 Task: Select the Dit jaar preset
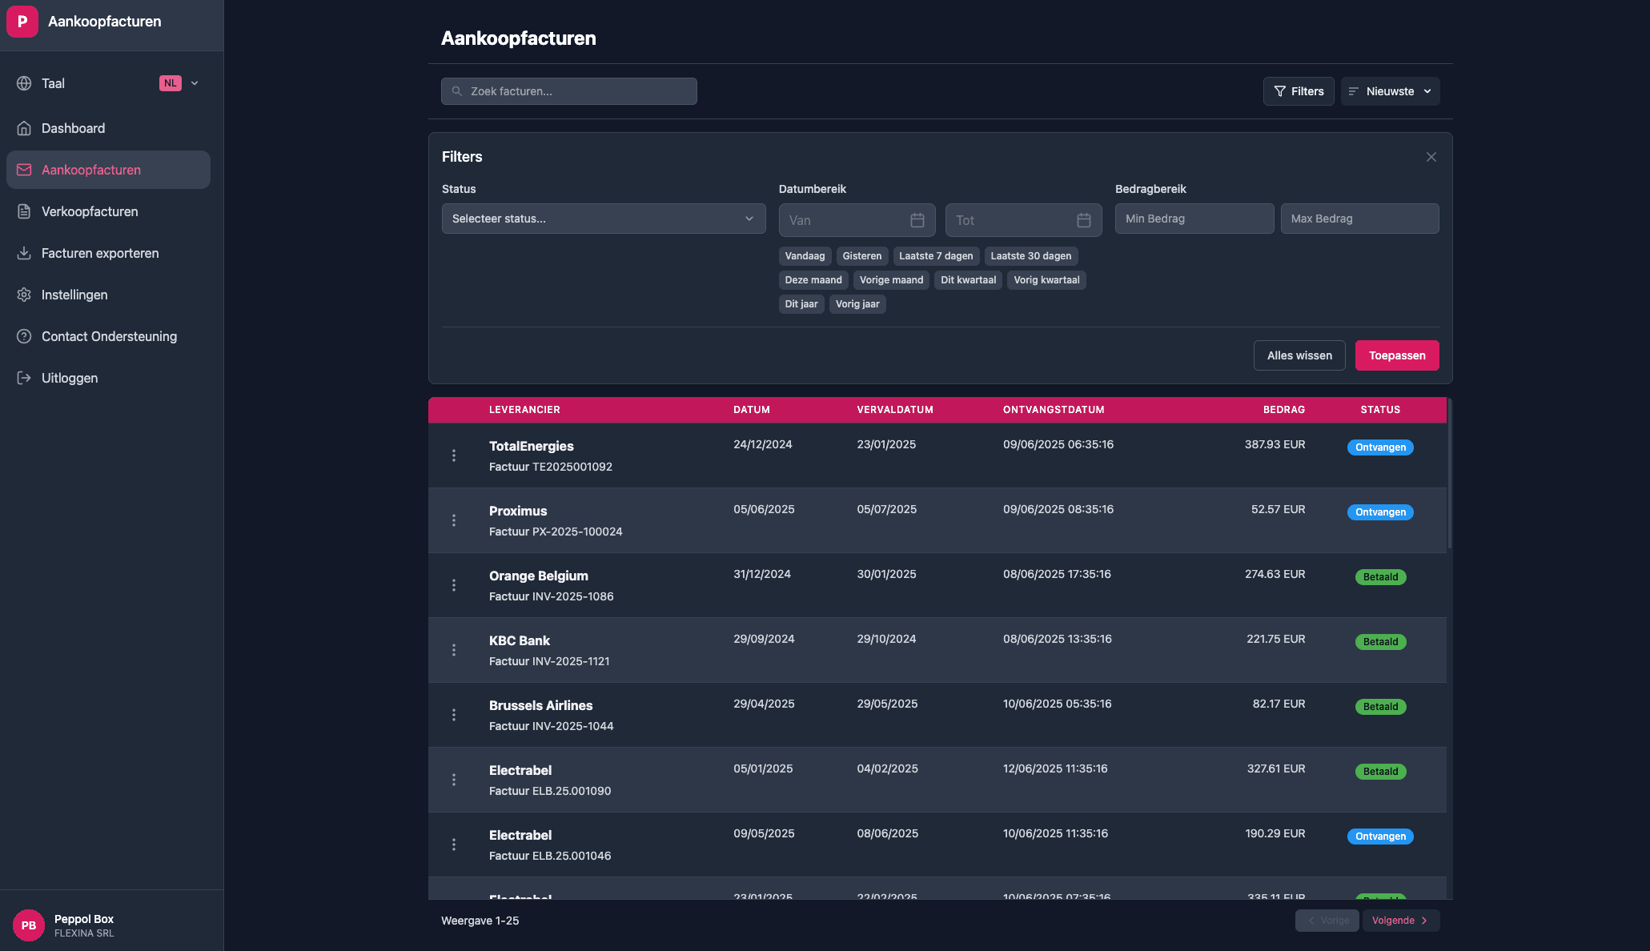click(x=801, y=304)
